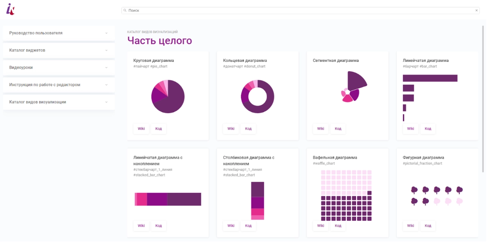Image resolution: width=490 pixels, height=242 pixels.
Task: Click the waffle chart grid image
Action: (346, 195)
